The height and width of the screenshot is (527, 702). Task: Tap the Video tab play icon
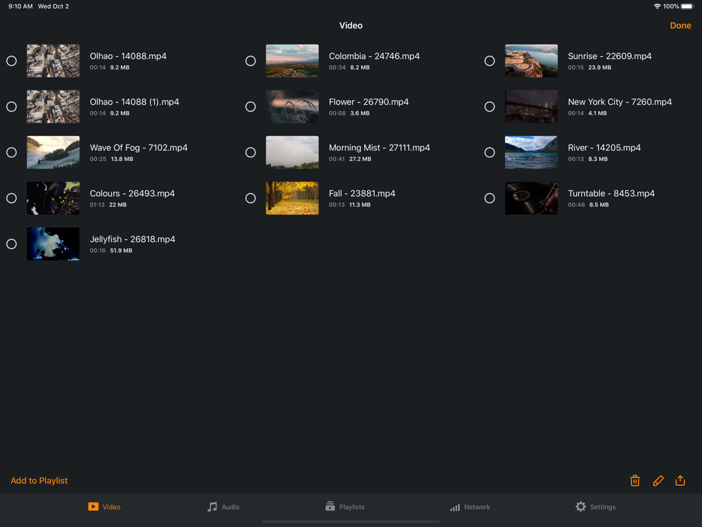click(93, 507)
